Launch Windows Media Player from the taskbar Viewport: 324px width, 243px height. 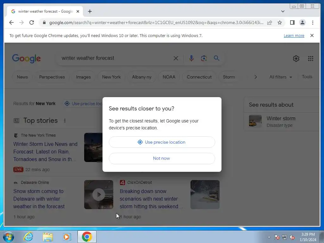click(x=67, y=237)
